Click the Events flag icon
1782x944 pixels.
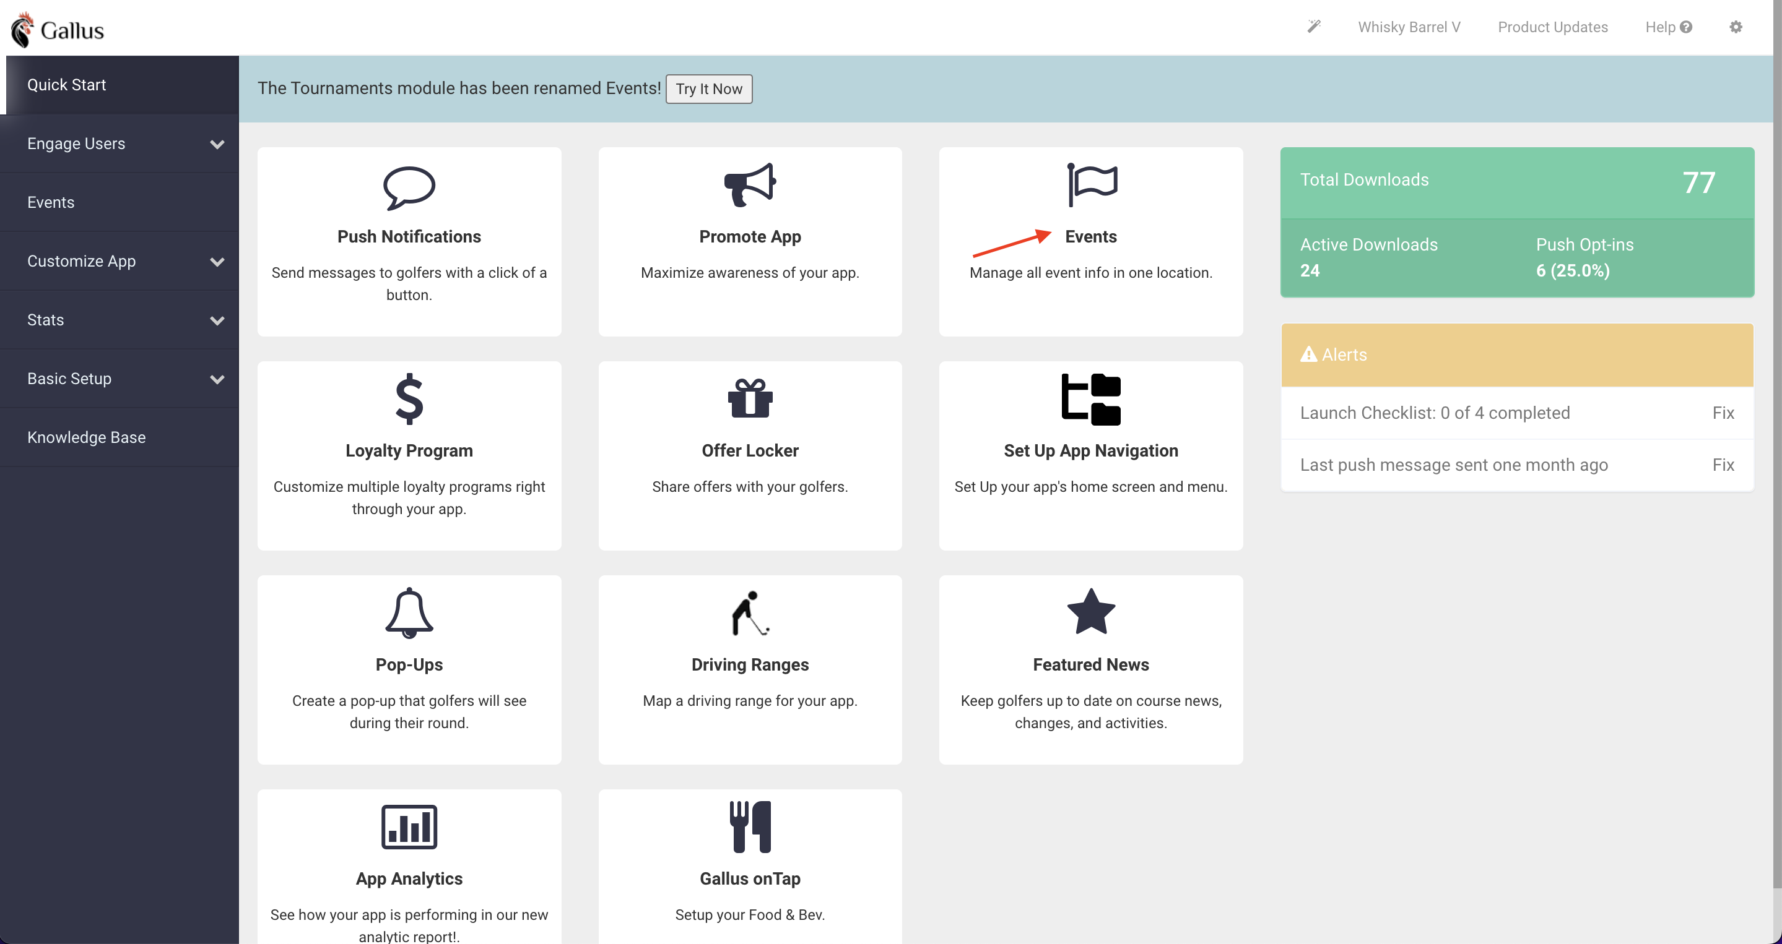point(1092,184)
